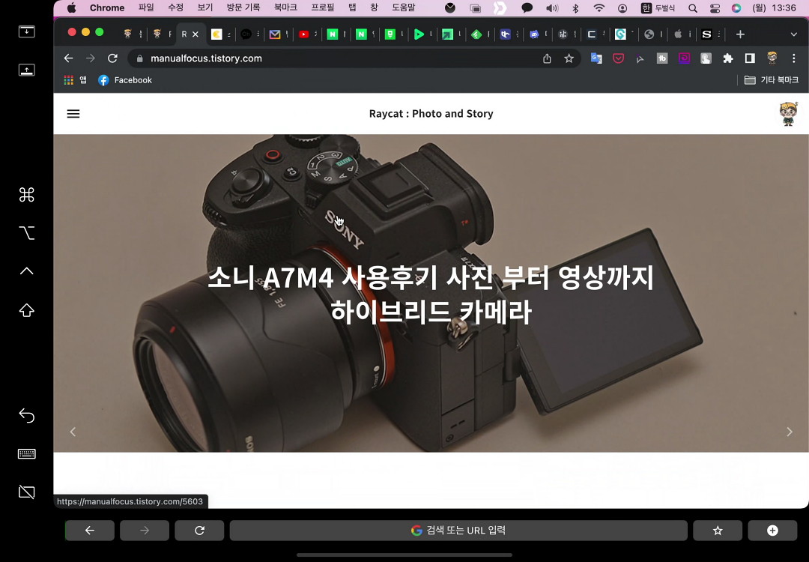Image resolution: width=809 pixels, height=562 pixels.
Task: Open the Facebook bookmark
Action: click(x=125, y=80)
